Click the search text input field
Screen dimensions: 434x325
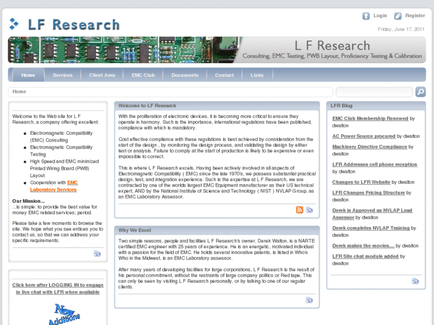click(x=374, y=92)
